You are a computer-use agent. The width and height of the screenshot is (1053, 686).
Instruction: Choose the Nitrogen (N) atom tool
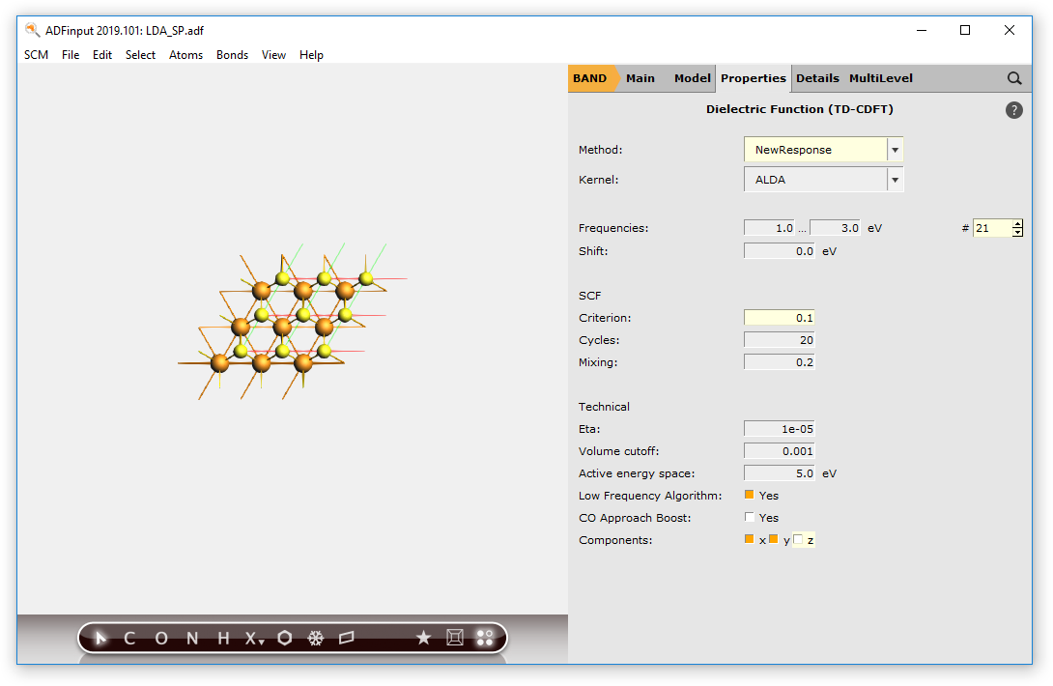pyautogui.click(x=192, y=639)
